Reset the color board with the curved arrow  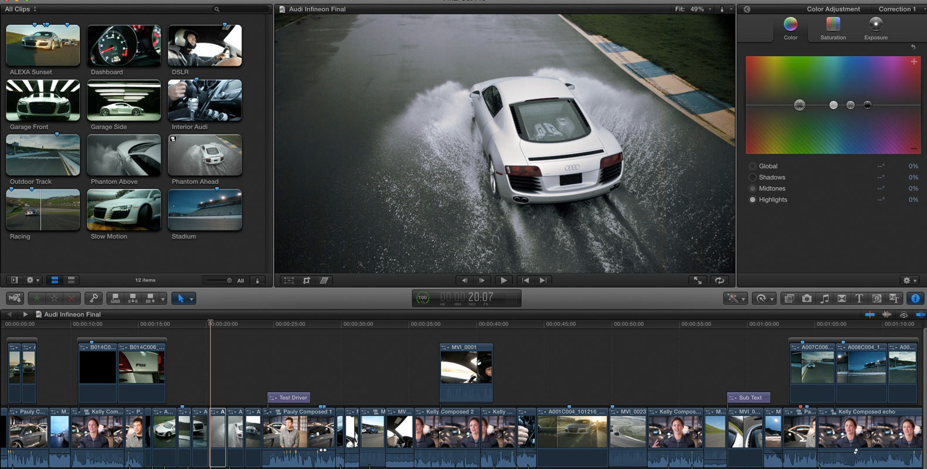913,47
